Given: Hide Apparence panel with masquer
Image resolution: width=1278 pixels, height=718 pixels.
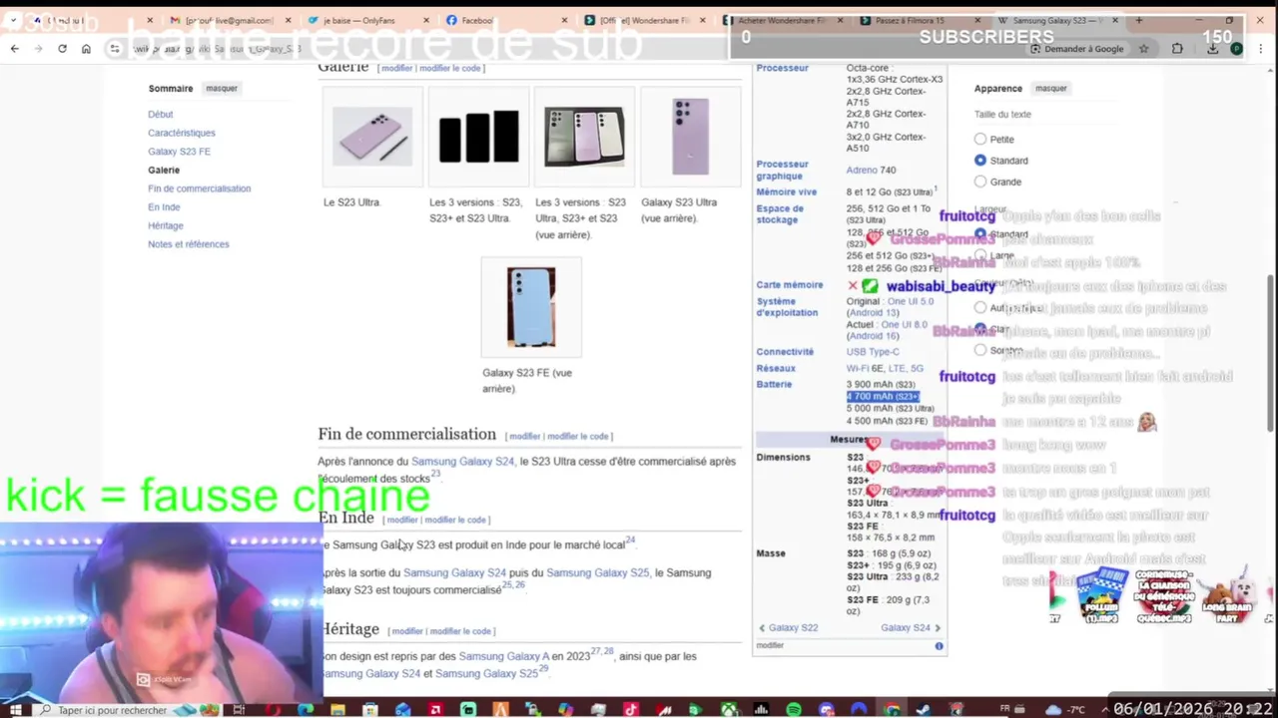Looking at the screenshot, I should click(x=1050, y=89).
